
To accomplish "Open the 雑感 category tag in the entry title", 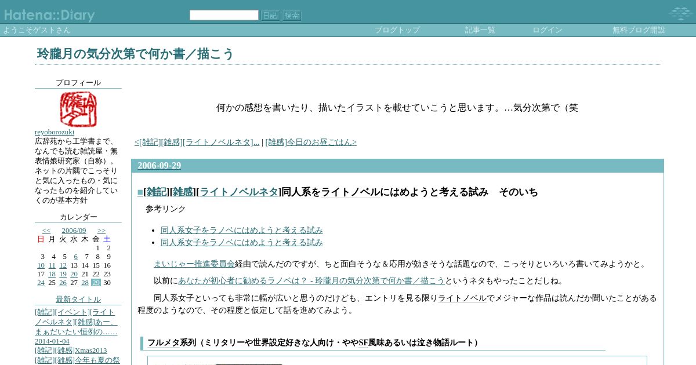I will tap(183, 192).
